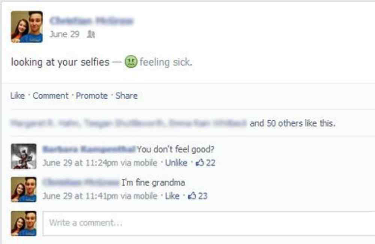Like the "I'm fine grandma" comment

172,196
